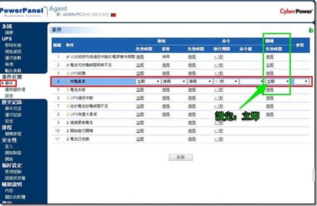This screenshot has width=317, height=206.
Task: Open 內容 under 輔助說明
Action: [x=9, y=191]
